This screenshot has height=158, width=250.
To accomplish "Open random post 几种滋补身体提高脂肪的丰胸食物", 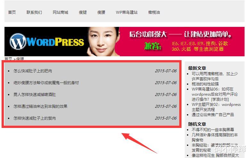I will coord(214,137).
